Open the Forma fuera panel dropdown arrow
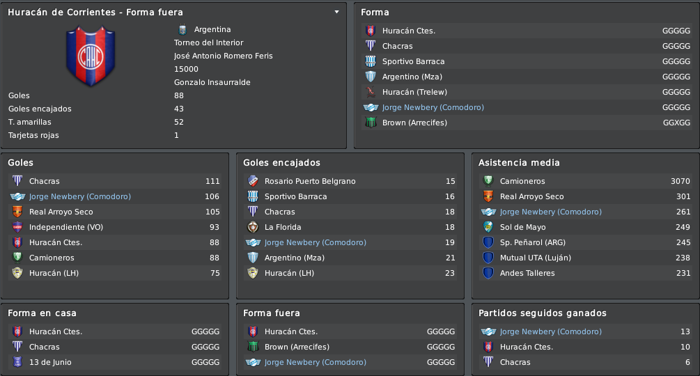700x376 pixels. [336, 12]
